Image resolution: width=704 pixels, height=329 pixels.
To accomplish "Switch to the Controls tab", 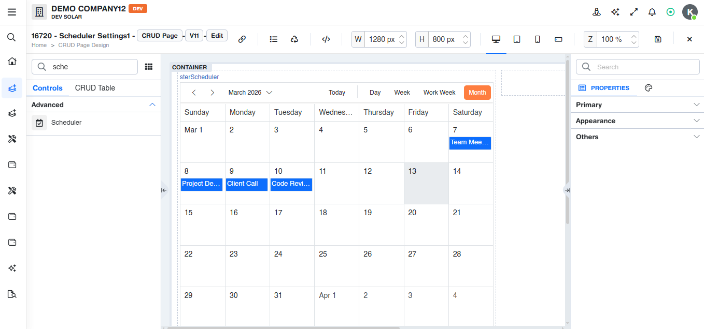I will 48,88.
